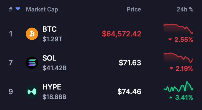The width and height of the screenshot is (202, 110).
Task: Click the Hyperliquid HYPE logo icon
Action: click(32, 92)
